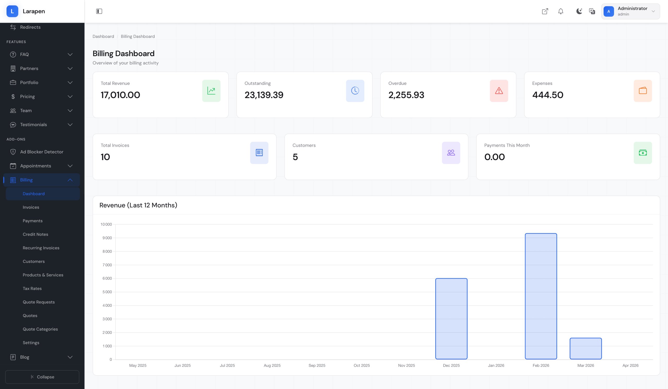Click the Outstanding clock icon
The image size is (668, 389).
[355, 91]
